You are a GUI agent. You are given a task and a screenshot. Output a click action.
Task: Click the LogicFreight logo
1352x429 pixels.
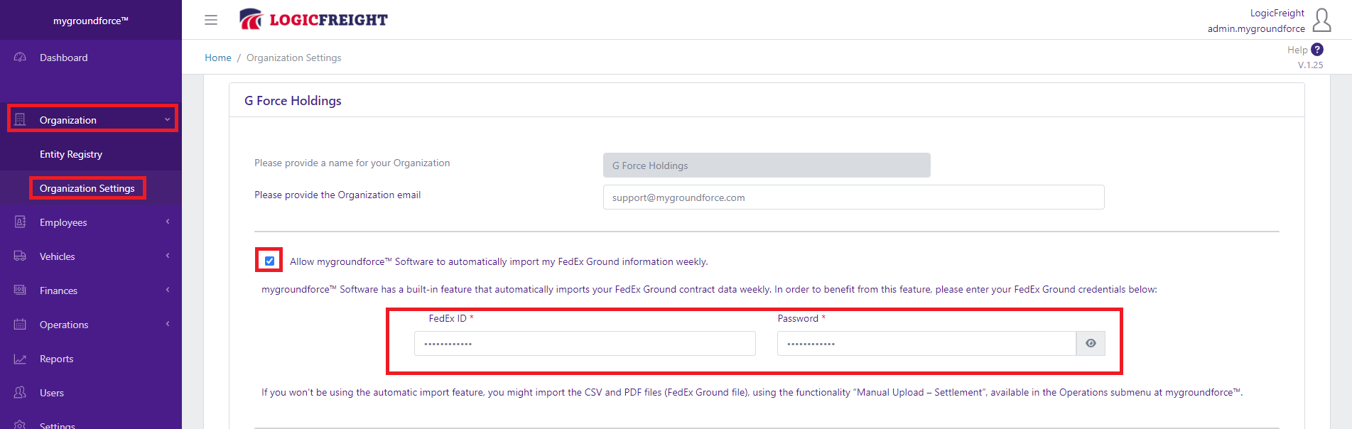coord(313,19)
